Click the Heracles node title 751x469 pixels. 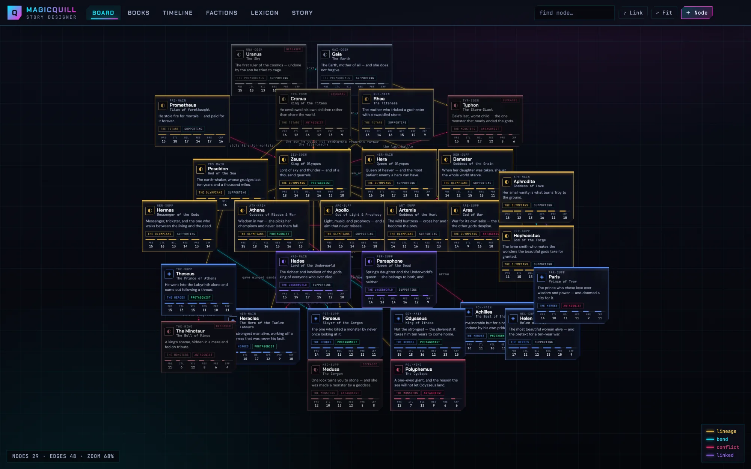tap(249, 319)
